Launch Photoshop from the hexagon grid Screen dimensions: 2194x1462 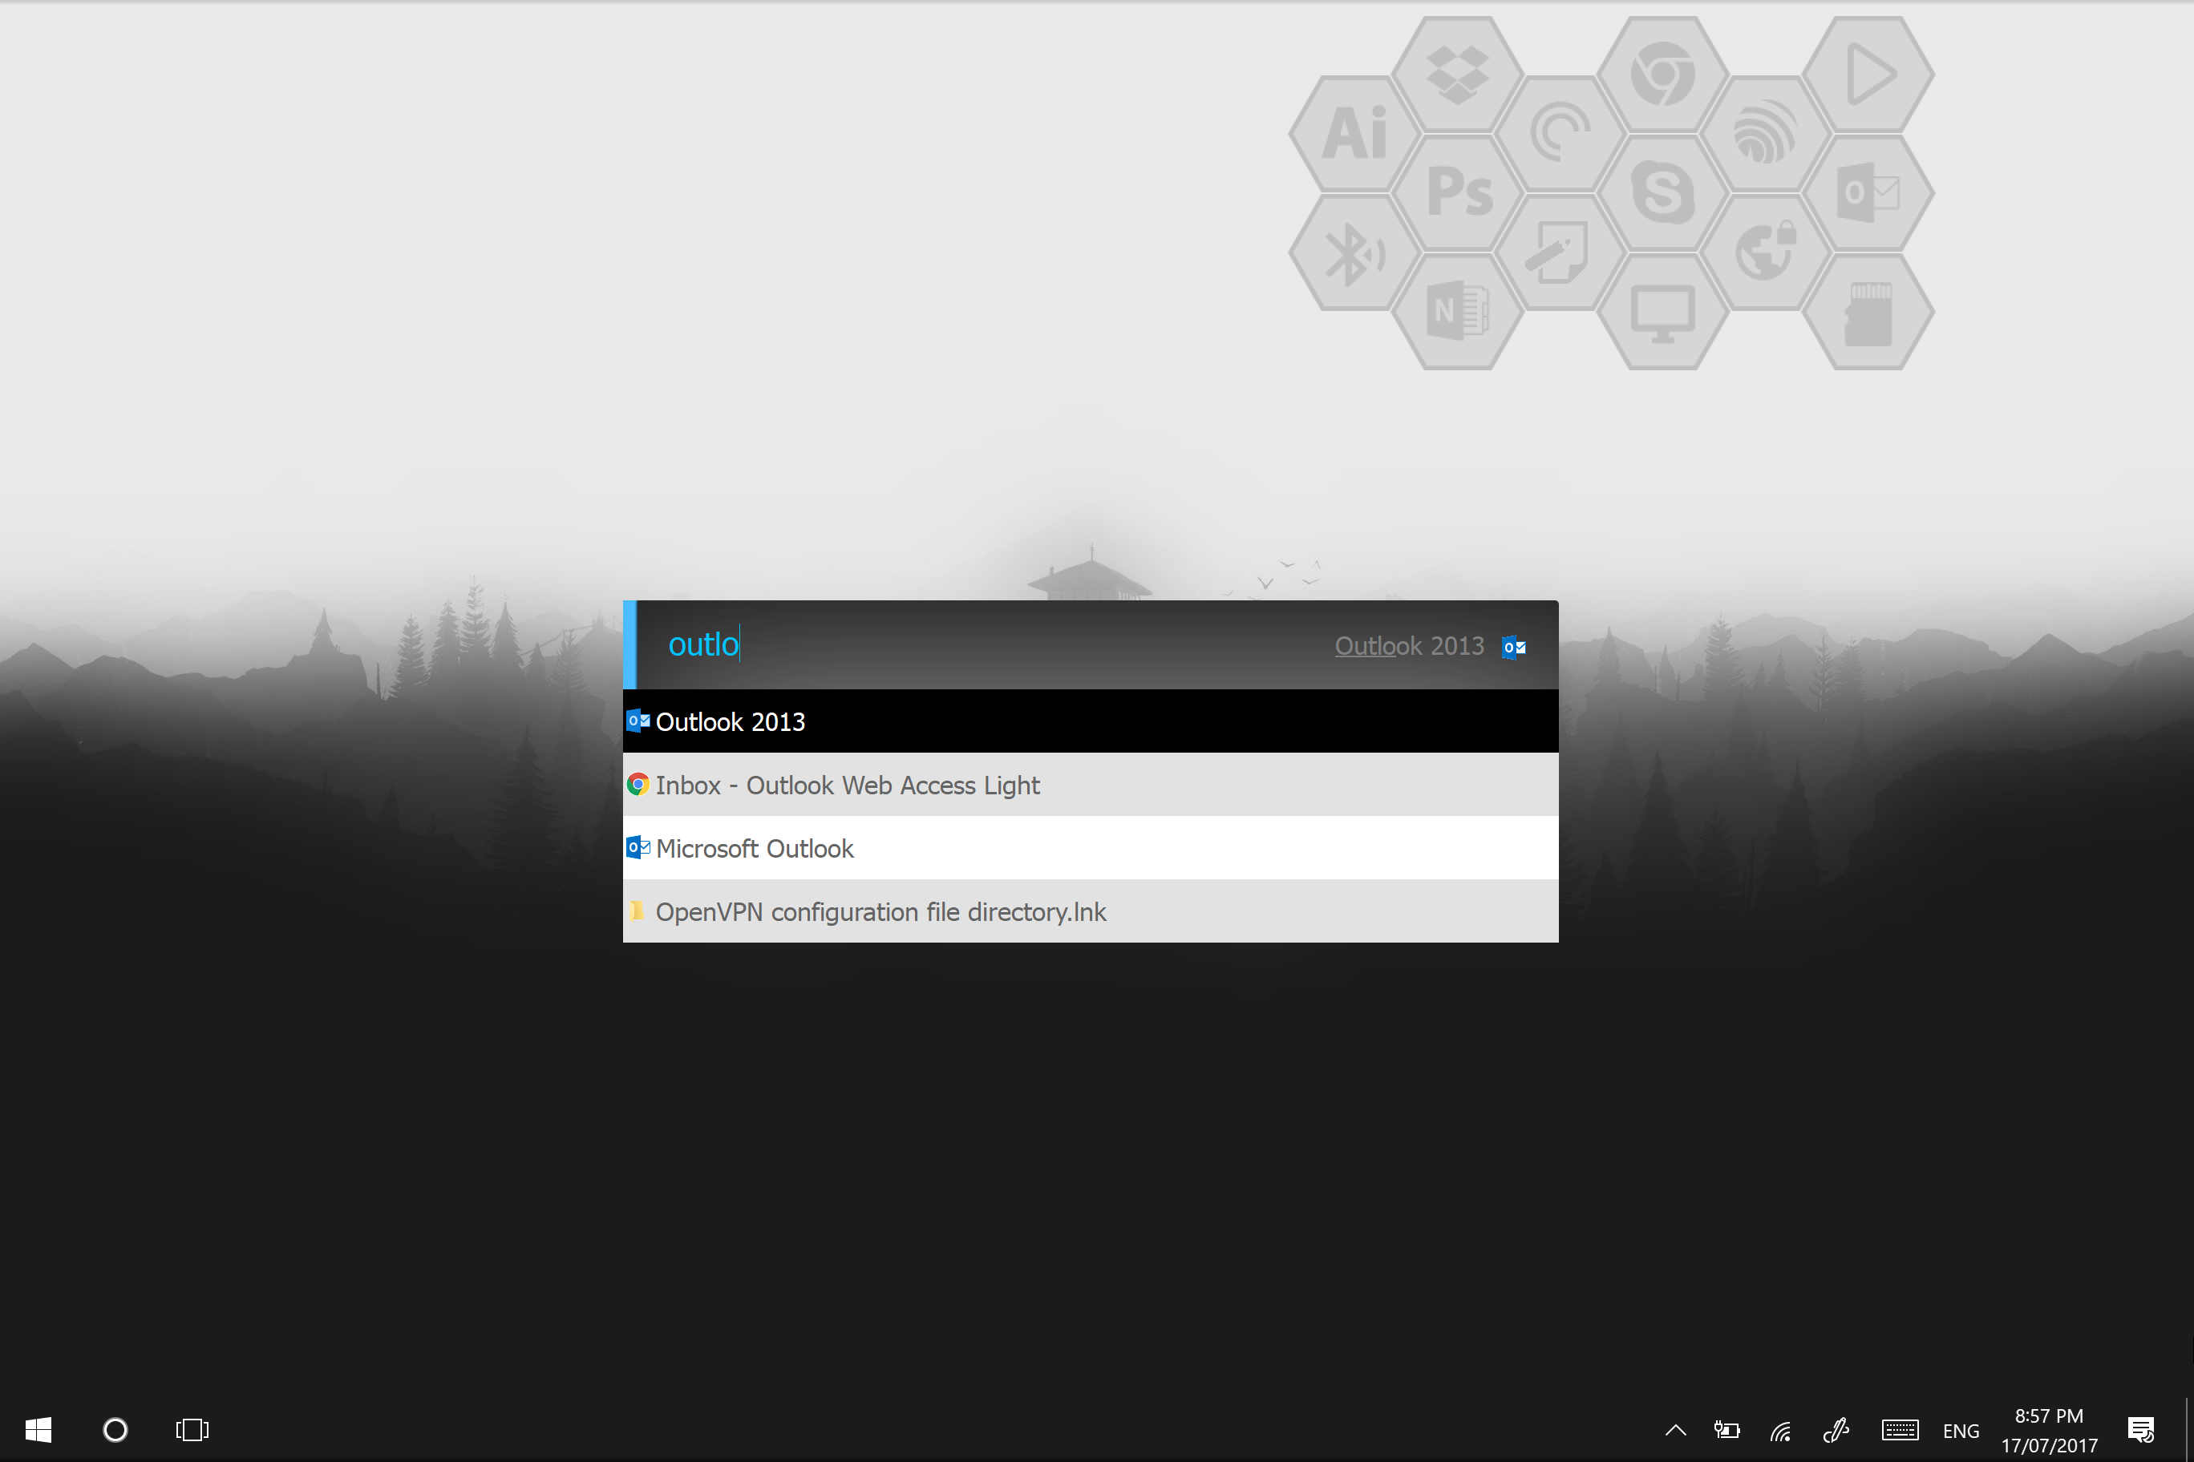pyautogui.click(x=1458, y=192)
